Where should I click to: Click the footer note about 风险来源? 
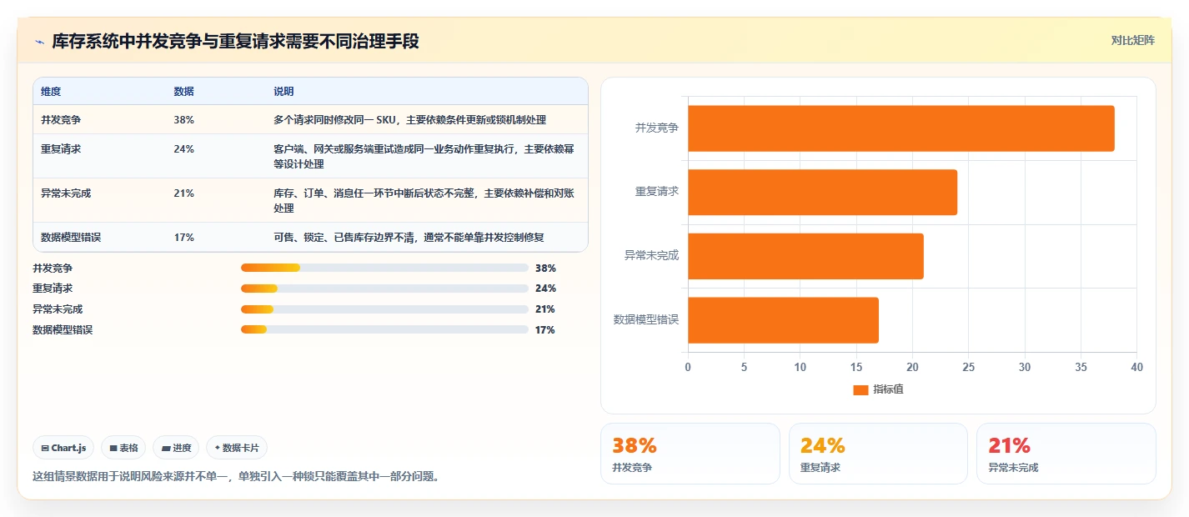point(236,477)
